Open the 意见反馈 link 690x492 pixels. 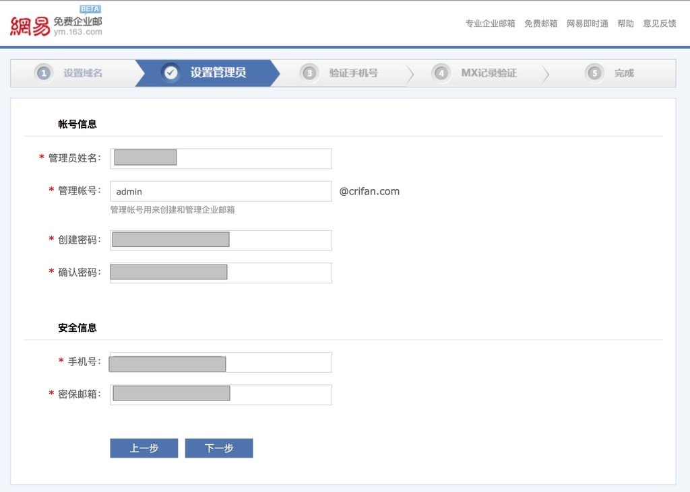coord(660,24)
